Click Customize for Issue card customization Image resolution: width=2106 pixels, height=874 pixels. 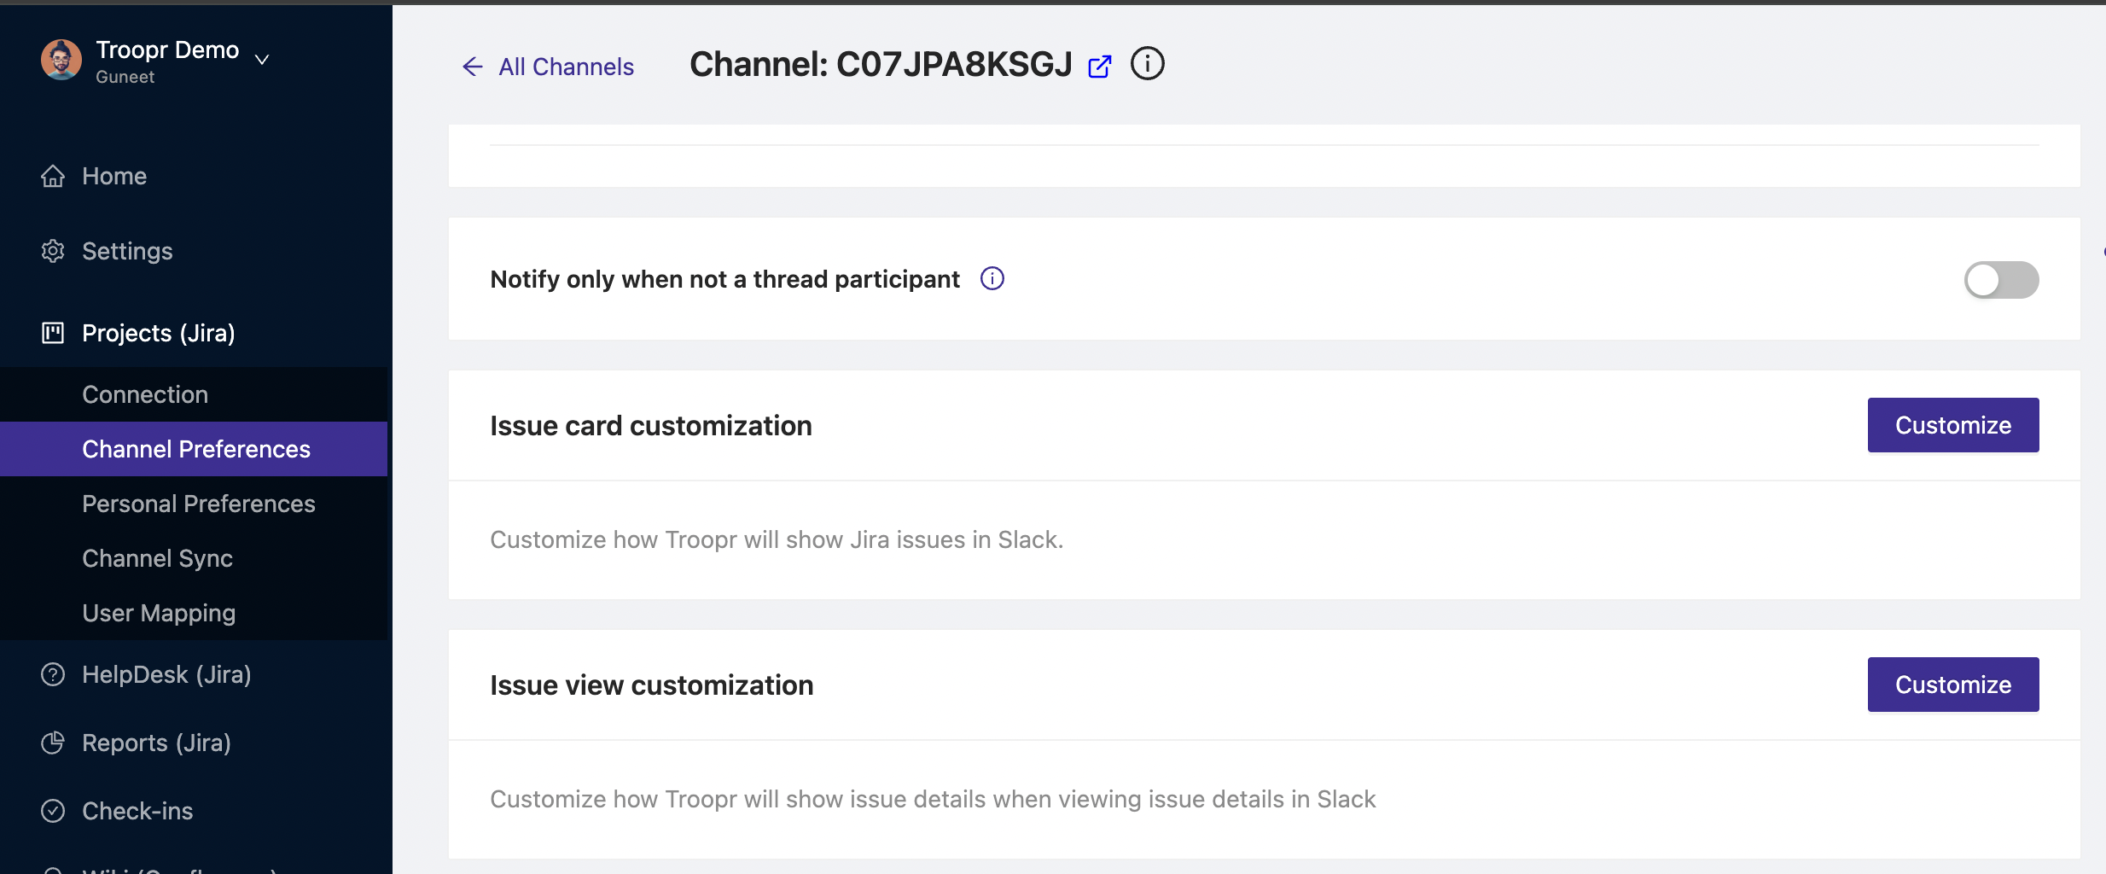click(1953, 425)
